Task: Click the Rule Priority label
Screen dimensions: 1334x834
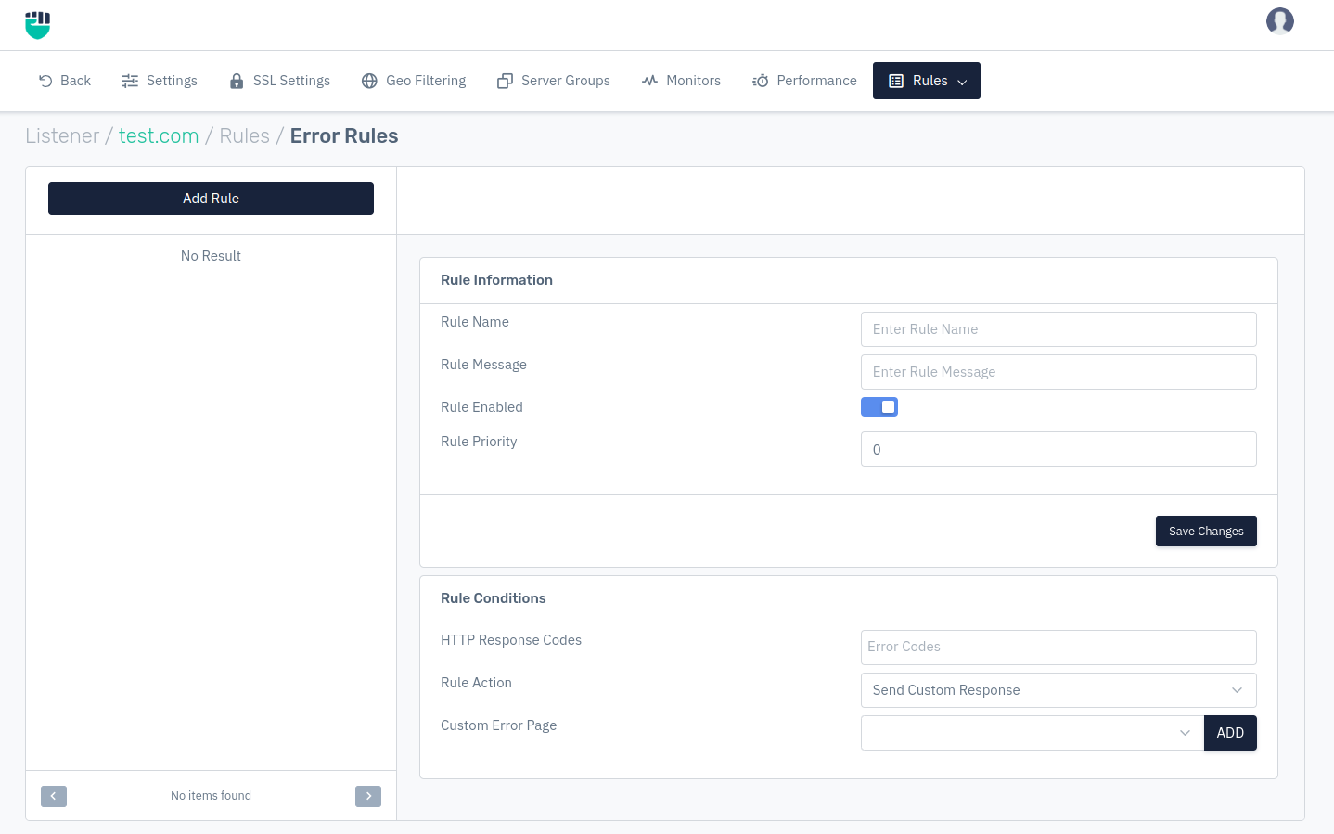Action: tap(479, 442)
